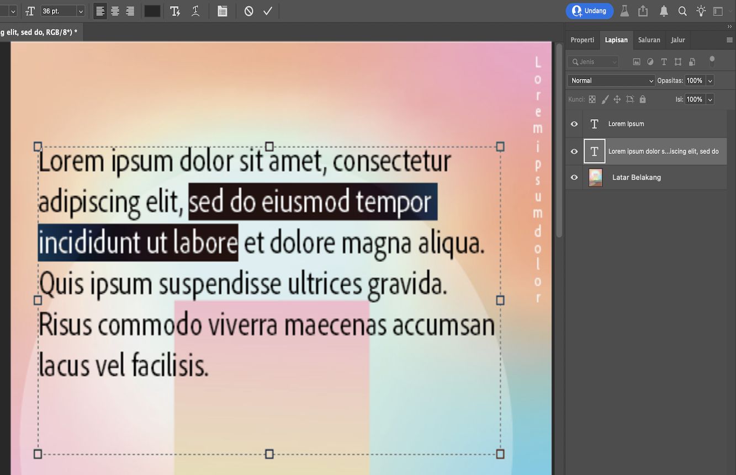Click the lock all icon in Layers panel
Screen dimensions: 736x475
click(642, 99)
